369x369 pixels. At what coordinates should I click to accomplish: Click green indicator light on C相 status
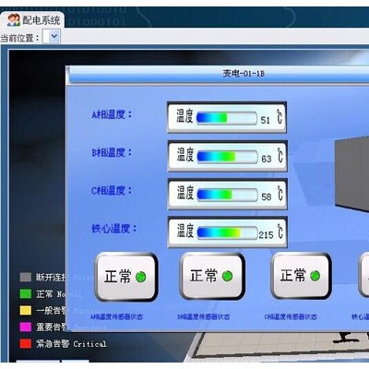[x=315, y=276]
